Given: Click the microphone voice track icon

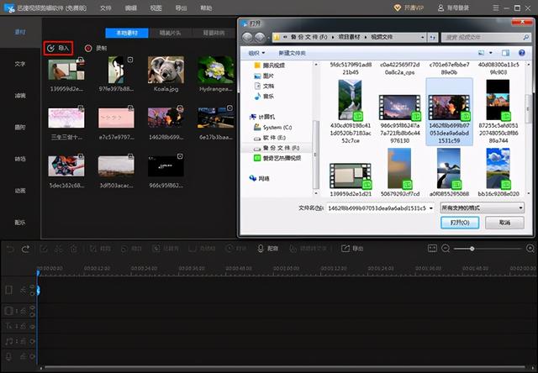Looking at the screenshot, I should pos(9,357).
